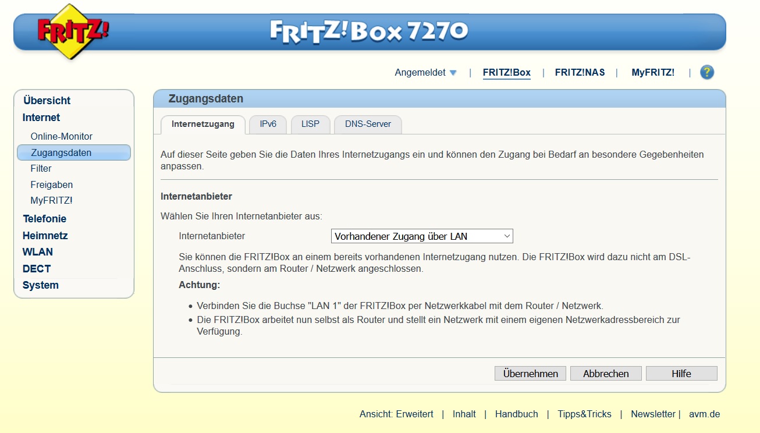Viewport: 760px width, 433px height.
Task: Open Freigaben in the sidebar
Action: pos(52,184)
